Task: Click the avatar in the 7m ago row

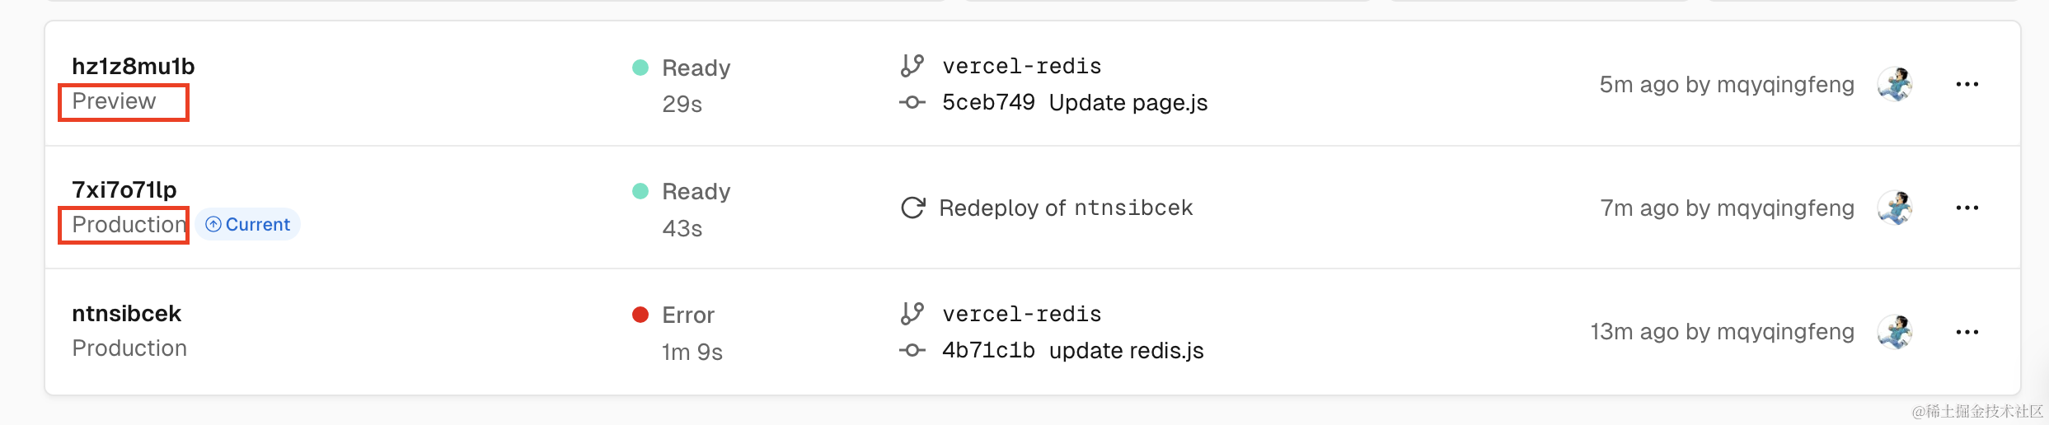Action: tap(1895, 208)
